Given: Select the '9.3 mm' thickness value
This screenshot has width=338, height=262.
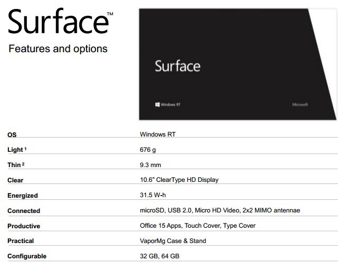Looking at the screenshot, I should (150, 165).
